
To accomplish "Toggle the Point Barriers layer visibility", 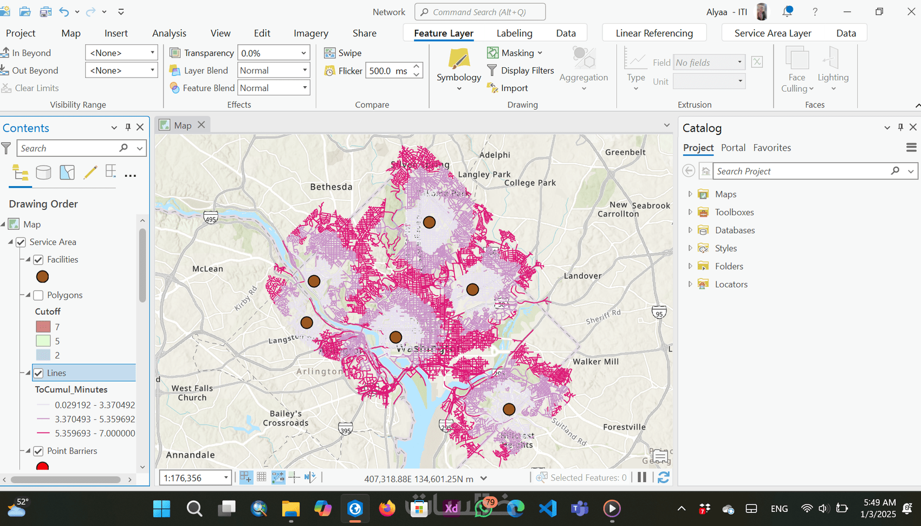I will (x=38, y=451).
